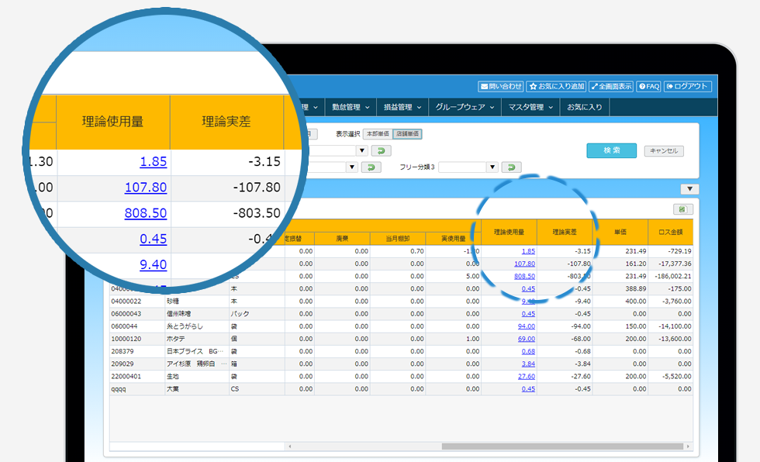Image resolution: width=760 pixels, height=462 pixels.
Task: Open the 94.00 theoretical usage link
Action: 526,326
